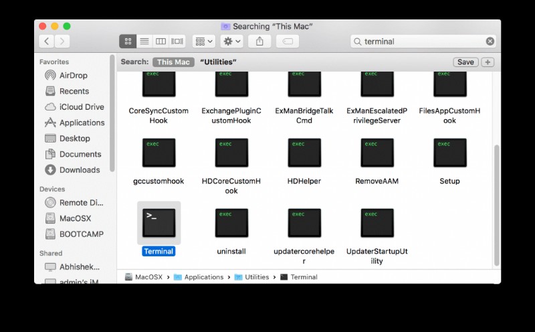
Task: Select the HDHelper exec icon
Action: pyautogui.click(x=304, y=153)
